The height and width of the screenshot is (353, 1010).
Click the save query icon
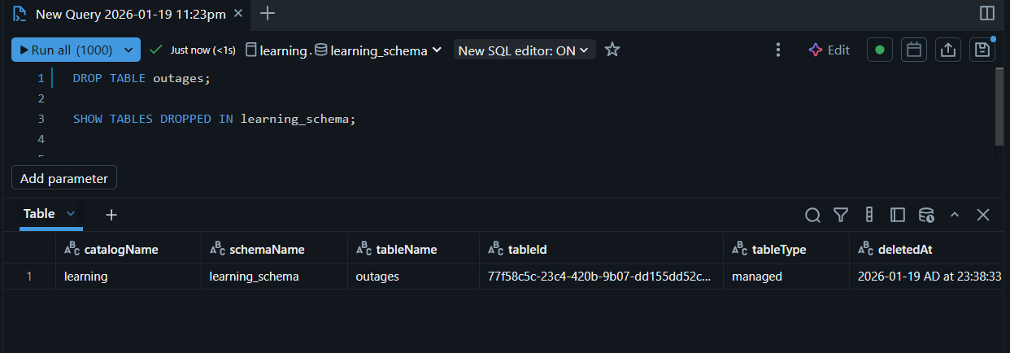[x=982, y=50]
